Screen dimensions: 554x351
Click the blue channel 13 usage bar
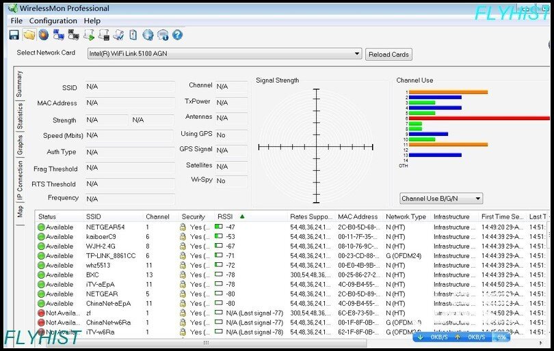[x=435, y=155]
